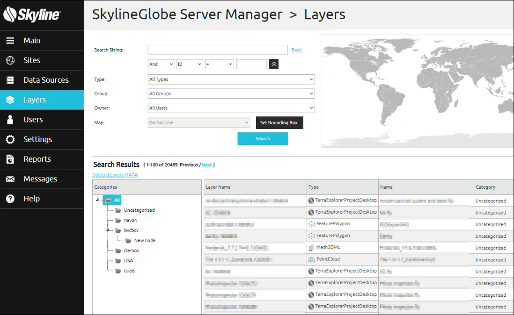Image resolution: width=514 pixels, height=315 pixels.
Task: Click first row TerraExplorerProjectDesktop icon
Action: pos(311,200)
